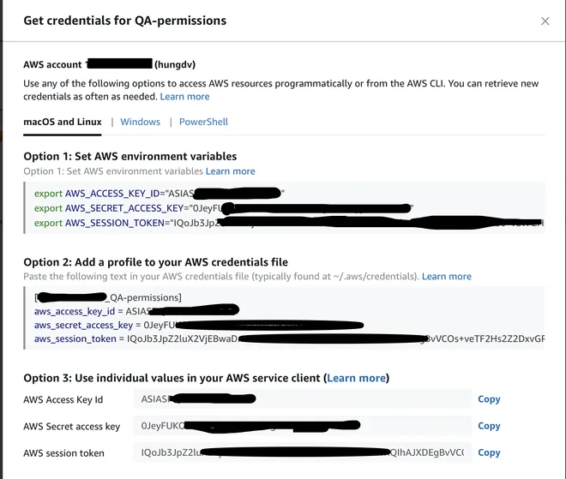
Task: Click the AWS Secret access key value field
Action: click(x=303, y=426)
